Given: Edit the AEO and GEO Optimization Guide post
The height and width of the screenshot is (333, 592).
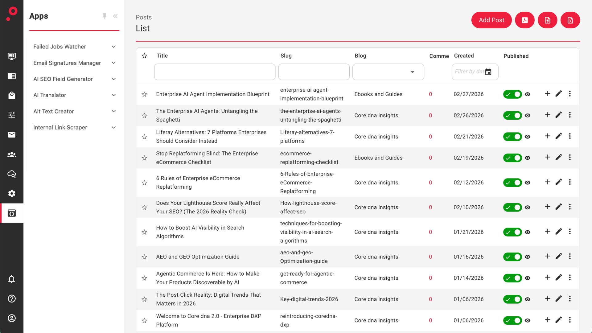Looking at the screenshot, I should click(558, 257).
